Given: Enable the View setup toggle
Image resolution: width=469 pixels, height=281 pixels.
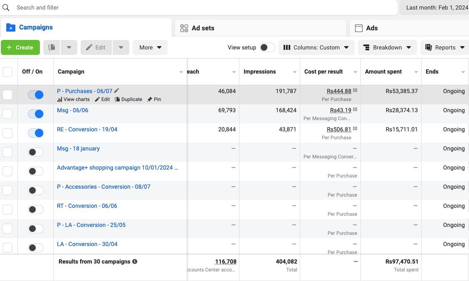Looking at the screenshot, I should click(x=267, y=47).
